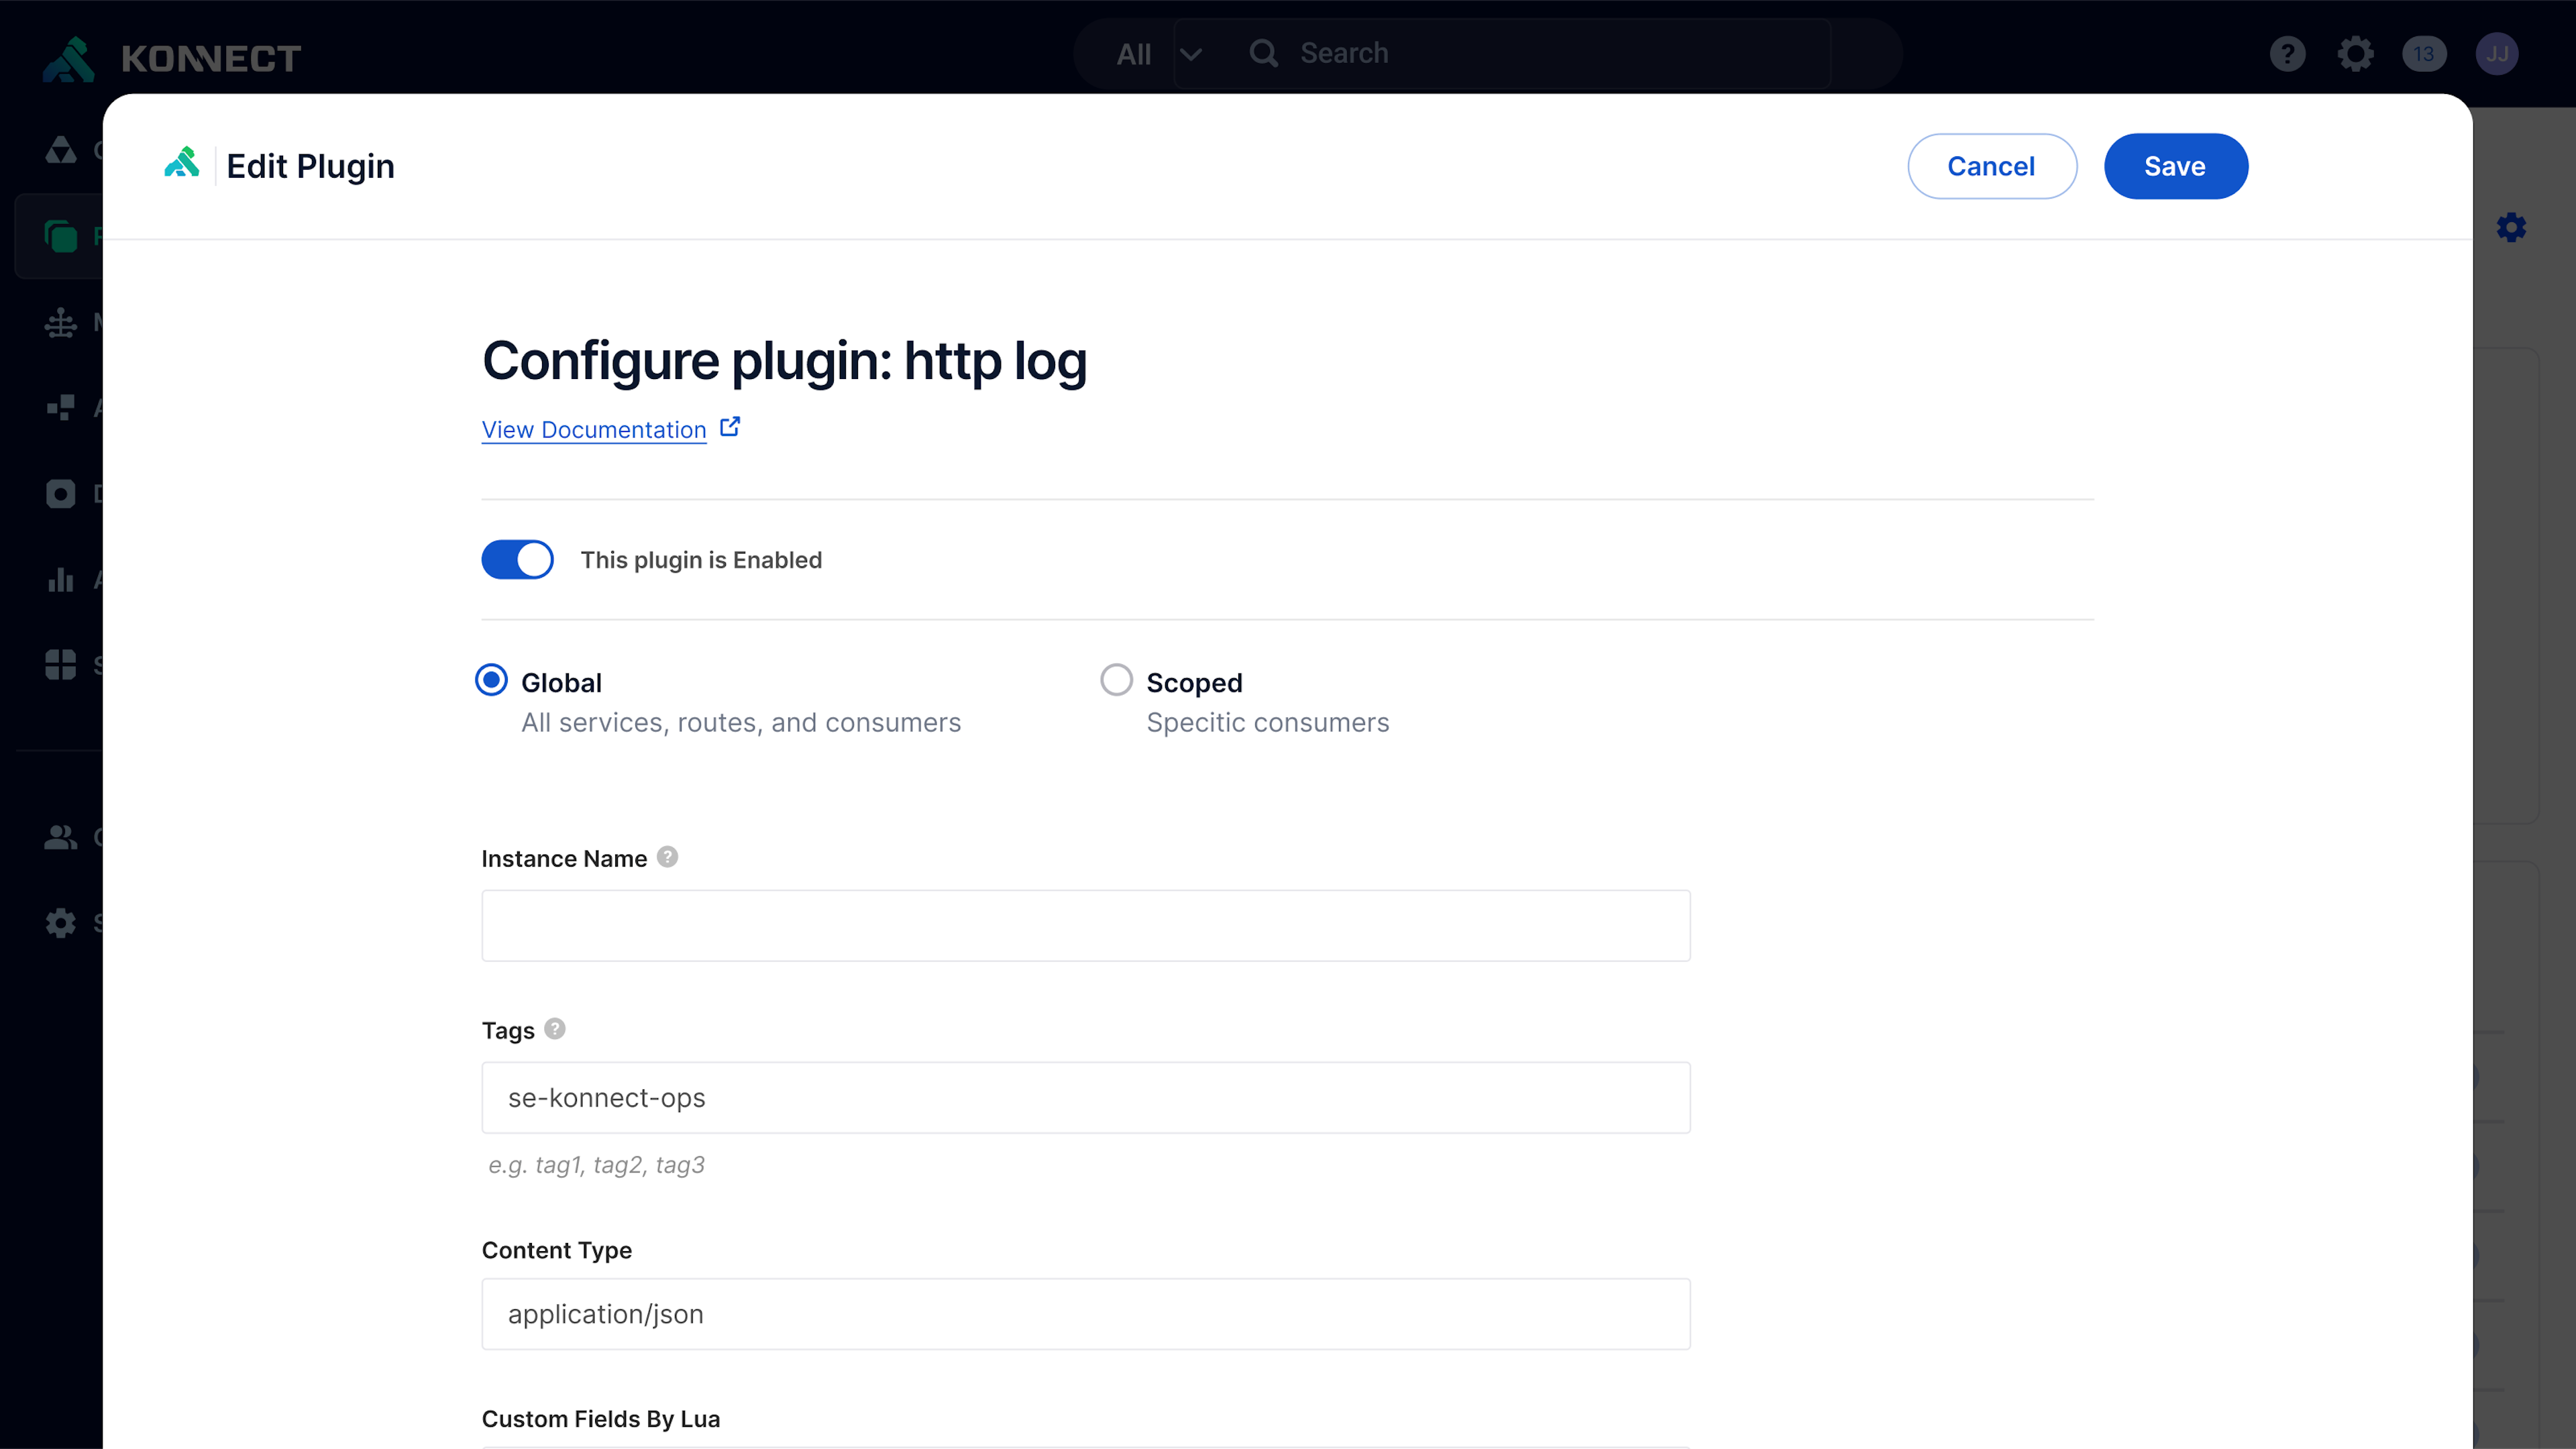Select the Global radio button
The height and width of the screenshot is (1449, 2576).
(x=491, y=681)
